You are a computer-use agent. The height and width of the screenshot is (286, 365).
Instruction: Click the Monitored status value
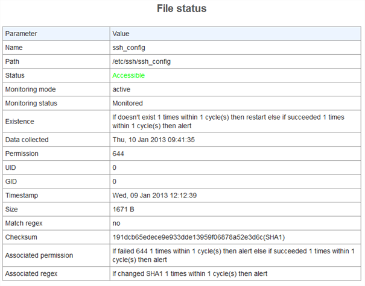pyautogui.click(x=127, y=103)
